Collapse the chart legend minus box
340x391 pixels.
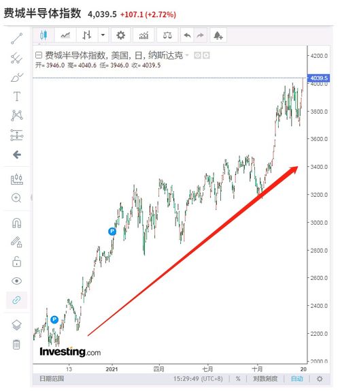39,55
